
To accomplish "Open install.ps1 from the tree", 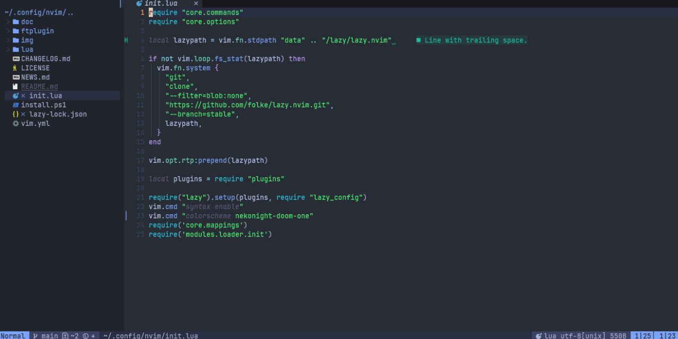I will (x=43, y=105).
